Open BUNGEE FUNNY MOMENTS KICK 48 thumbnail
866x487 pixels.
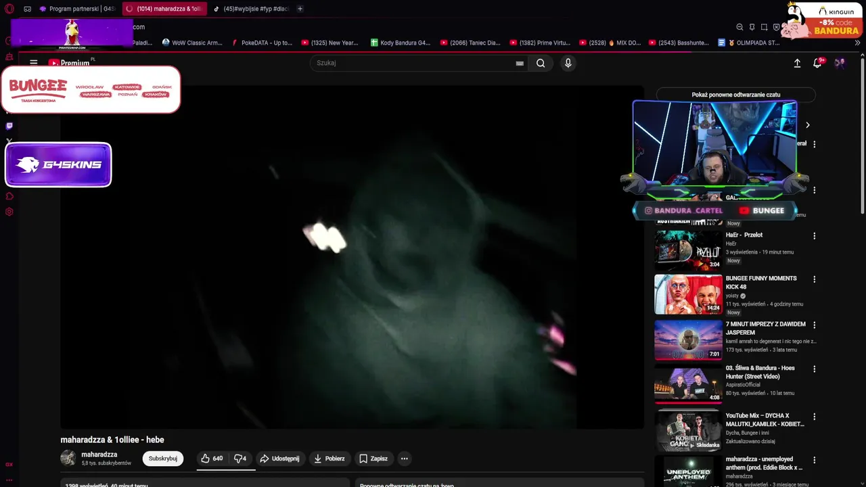(x=689, y=294)
